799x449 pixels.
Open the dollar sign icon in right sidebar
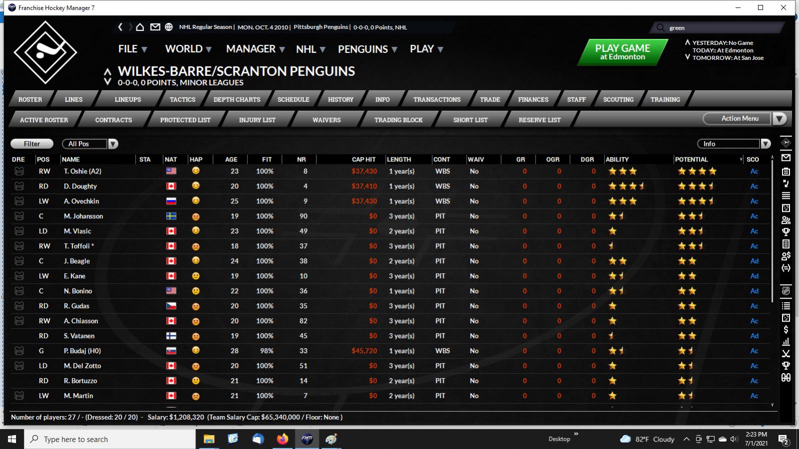point(786,330)
